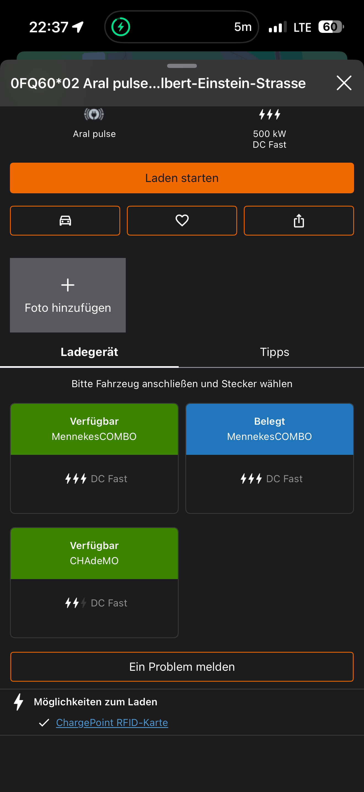The image size is (364, 792).
Task: Tap plus icon to add a photo
Action: (68, 285)
